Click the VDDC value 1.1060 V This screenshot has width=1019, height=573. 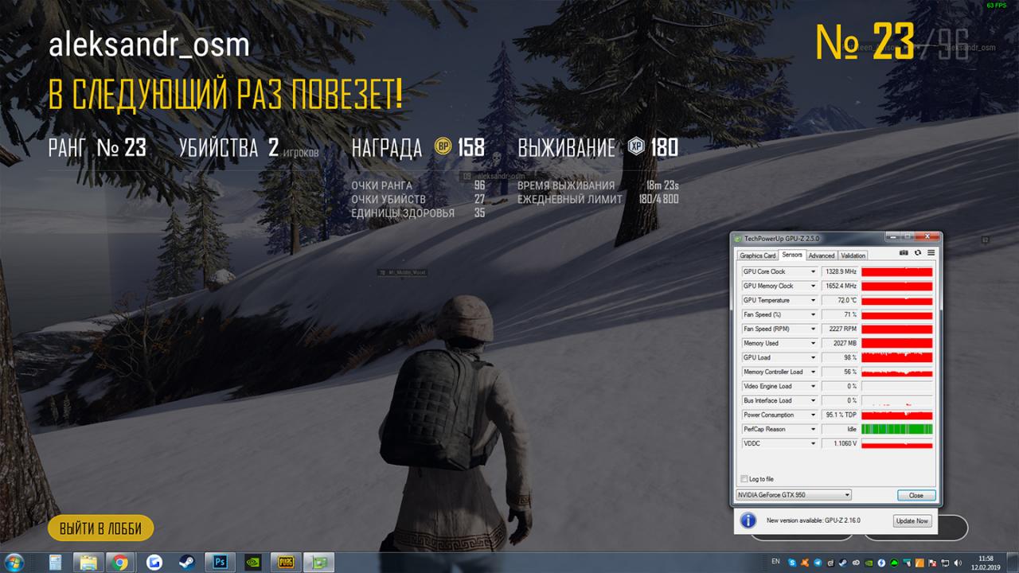tap(840, 444)
